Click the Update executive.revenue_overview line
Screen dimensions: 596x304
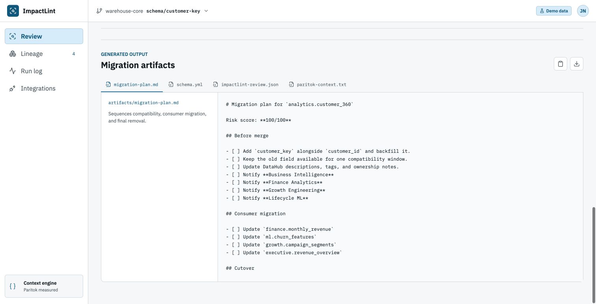pyautogui.click(x=284, y=253)
